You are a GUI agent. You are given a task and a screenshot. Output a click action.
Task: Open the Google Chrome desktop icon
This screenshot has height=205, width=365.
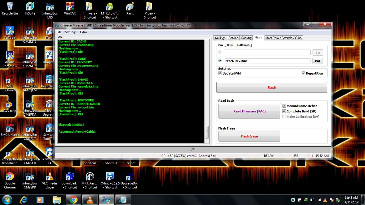[10, 181]
